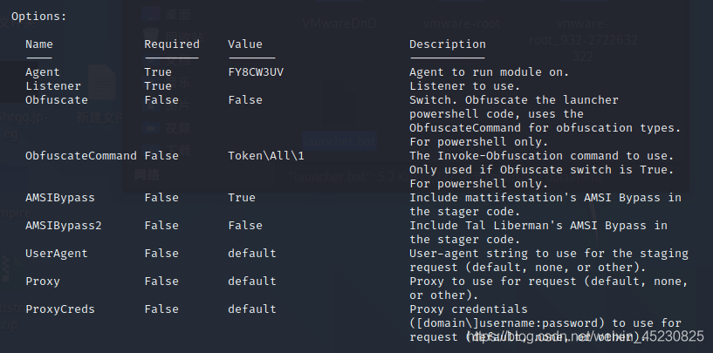
Task: Click the agent value 'FY8CW3UV'
Action: click(x=256, y=72)
